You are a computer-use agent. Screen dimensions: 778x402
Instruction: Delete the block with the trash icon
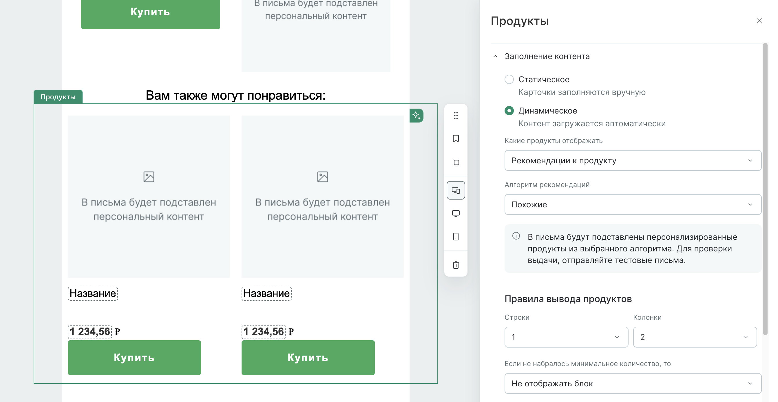coord(456,265)
